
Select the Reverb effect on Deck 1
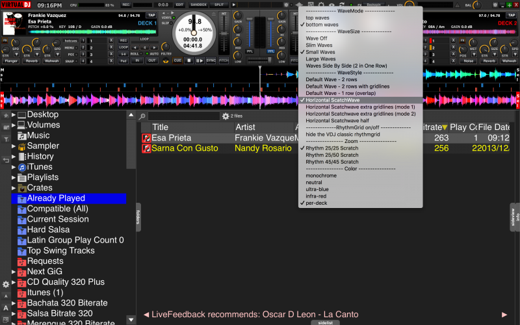pos(32,61)
